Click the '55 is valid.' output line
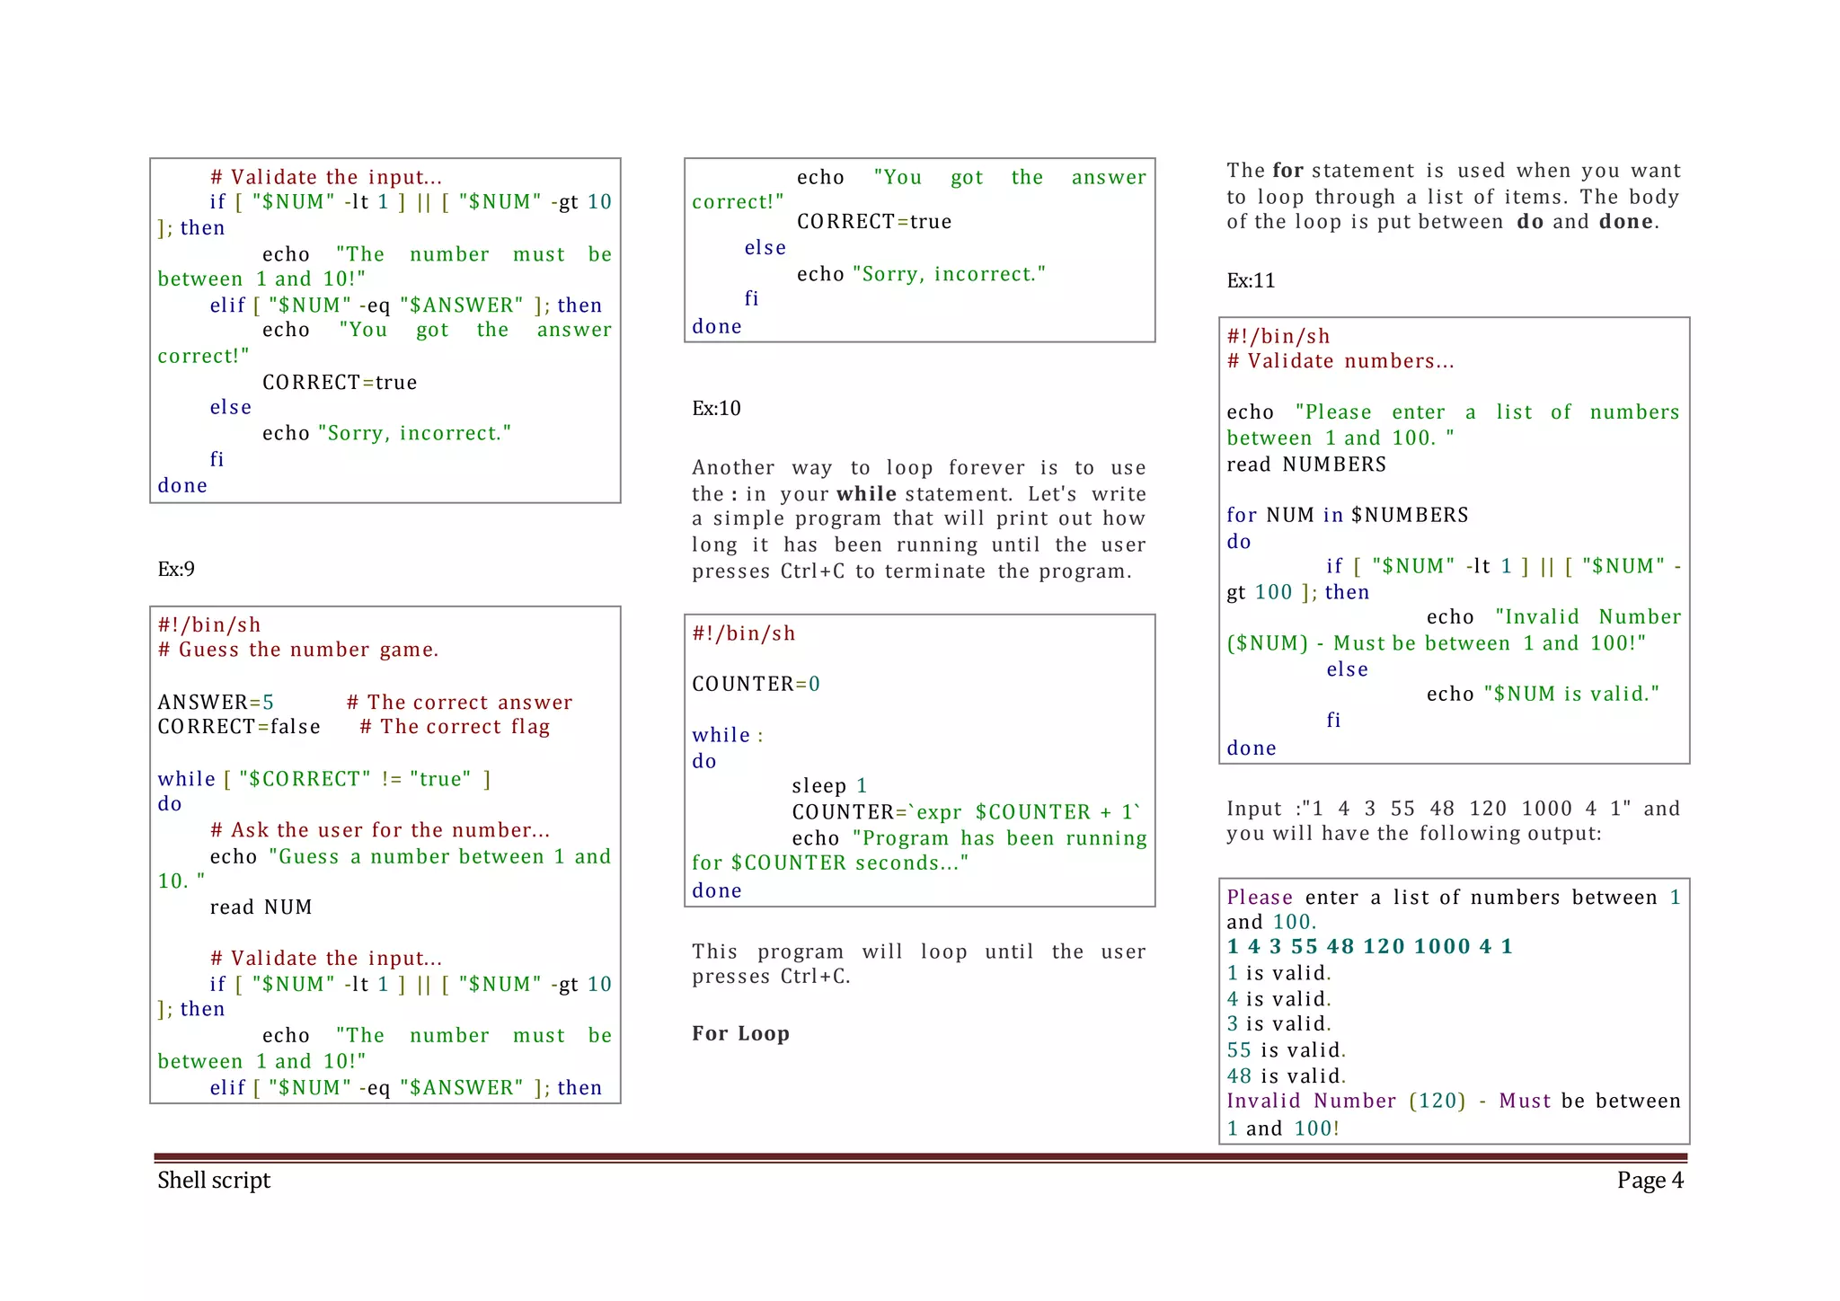Image resolution: width=1840 pixels, height=1301 pixels. pos(1286,1049)
